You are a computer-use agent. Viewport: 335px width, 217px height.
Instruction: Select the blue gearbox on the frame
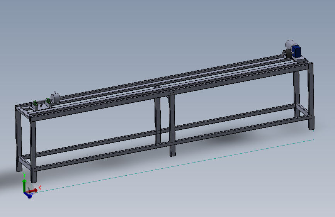click(296, 51)
